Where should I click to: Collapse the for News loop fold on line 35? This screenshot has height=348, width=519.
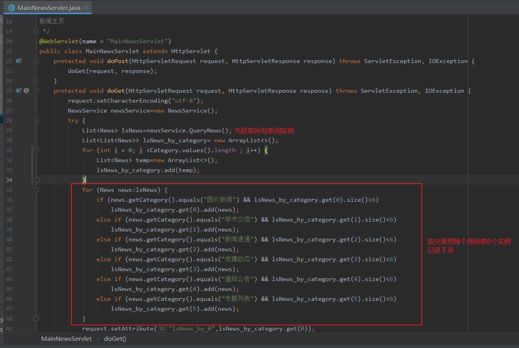coord(37,190)
